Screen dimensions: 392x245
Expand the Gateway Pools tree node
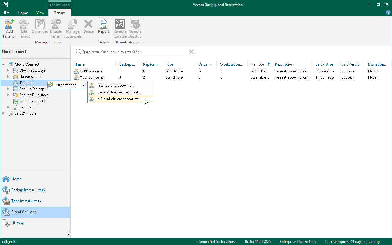(x=8, y=77)
